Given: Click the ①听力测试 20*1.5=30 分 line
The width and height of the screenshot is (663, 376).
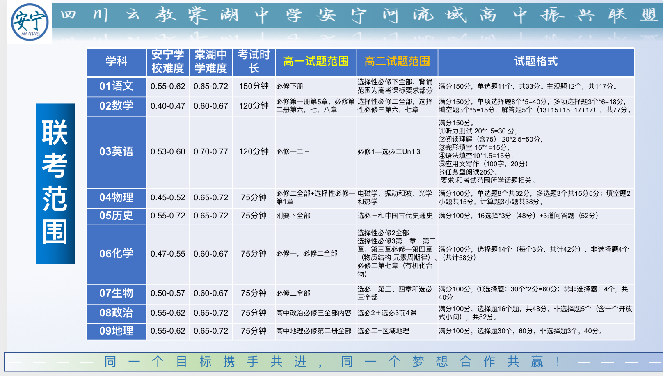Looking at the screenshot, I should coord(478,131).
